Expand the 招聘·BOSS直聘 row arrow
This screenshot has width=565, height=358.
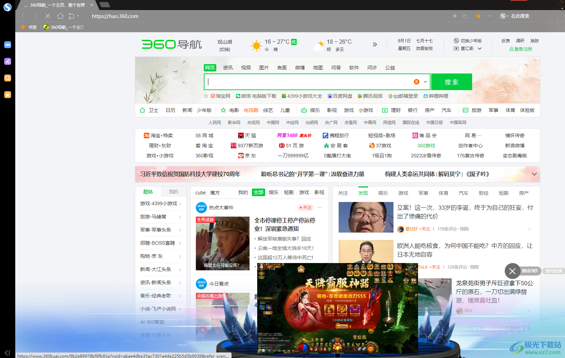click(180, 243)
